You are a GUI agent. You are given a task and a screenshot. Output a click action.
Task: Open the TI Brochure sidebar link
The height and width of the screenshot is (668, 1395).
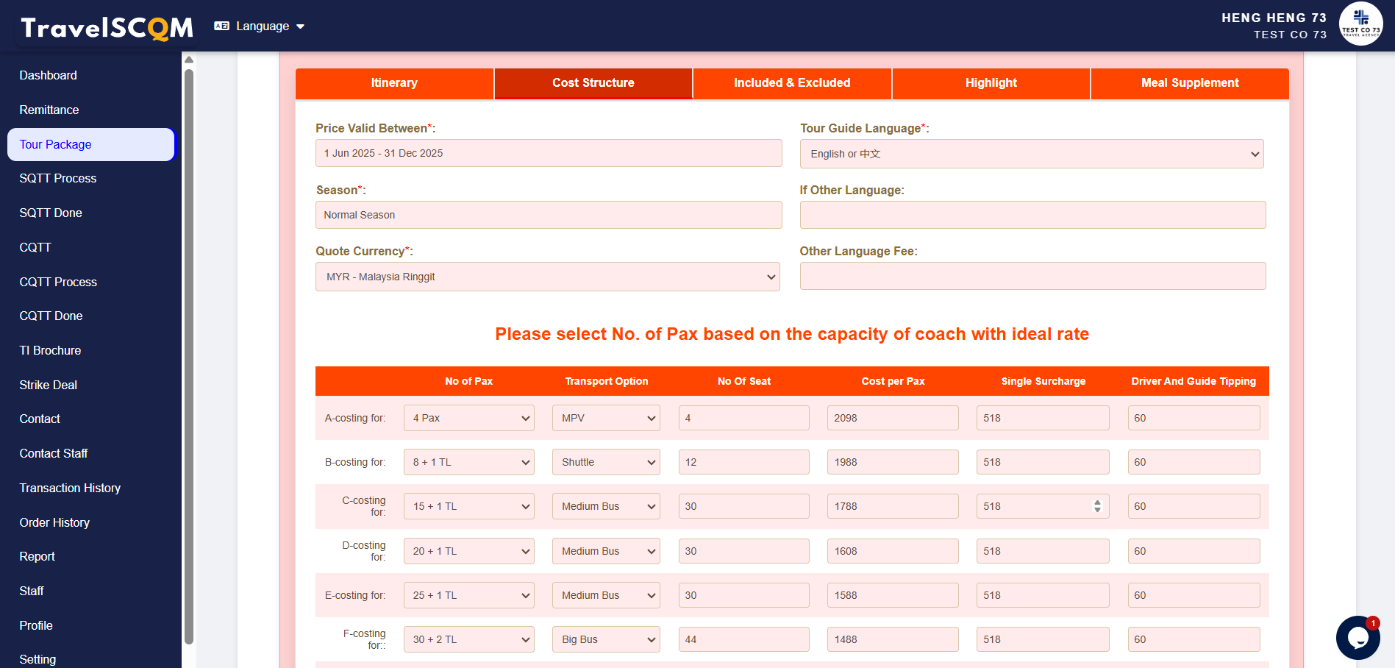tap(50, 350)
